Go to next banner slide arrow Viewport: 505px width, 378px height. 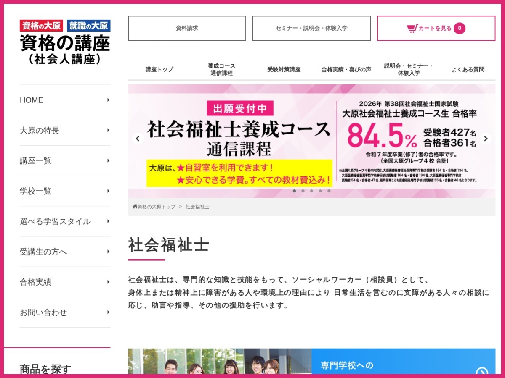(x=486, y=139)
